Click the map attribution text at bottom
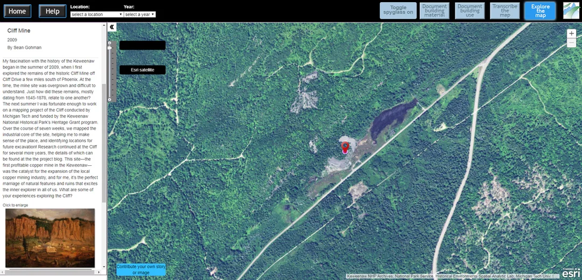The image size is (582, 280). click(x=453, y=276)
